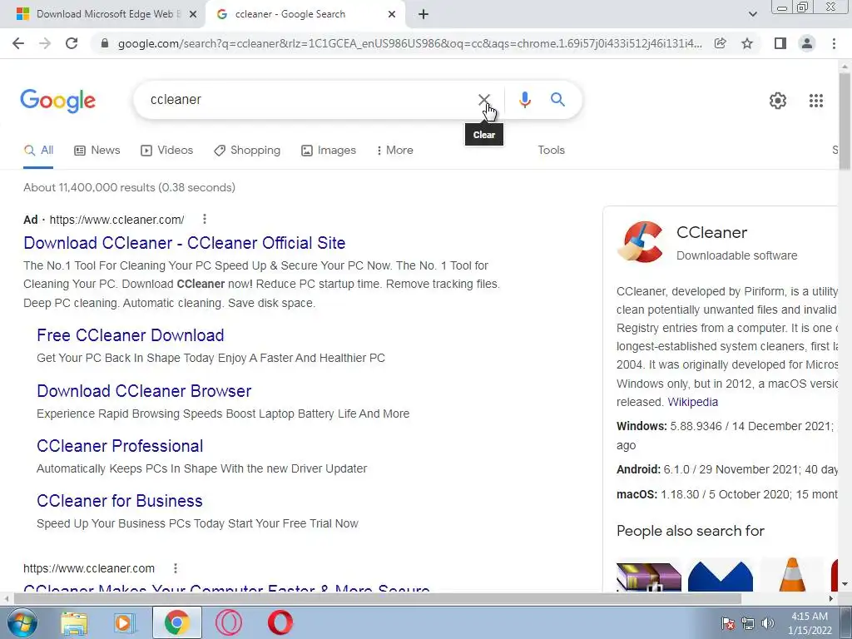Switch to Images results
852x639 pixels.
329,150
